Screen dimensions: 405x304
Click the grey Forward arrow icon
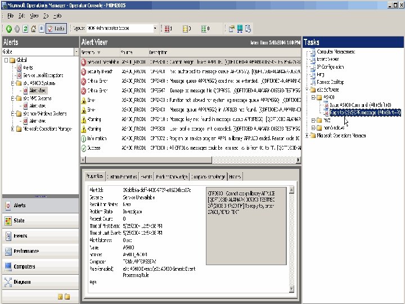click(17, 29)
